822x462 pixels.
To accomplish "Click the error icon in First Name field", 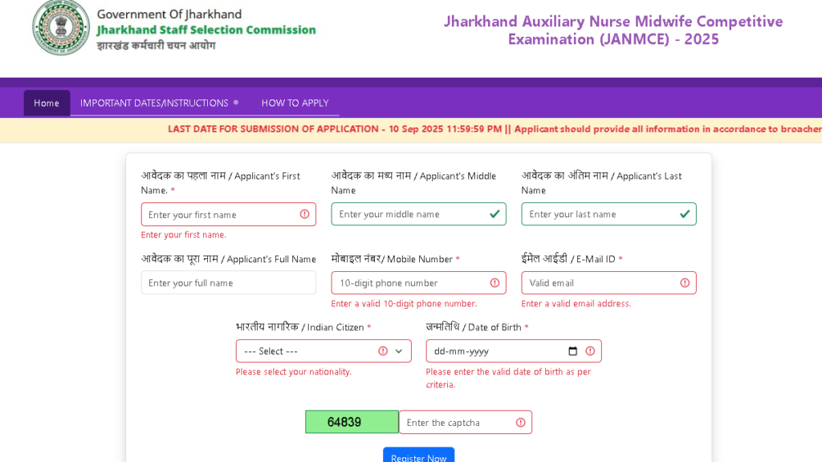I will click(305, 214).
